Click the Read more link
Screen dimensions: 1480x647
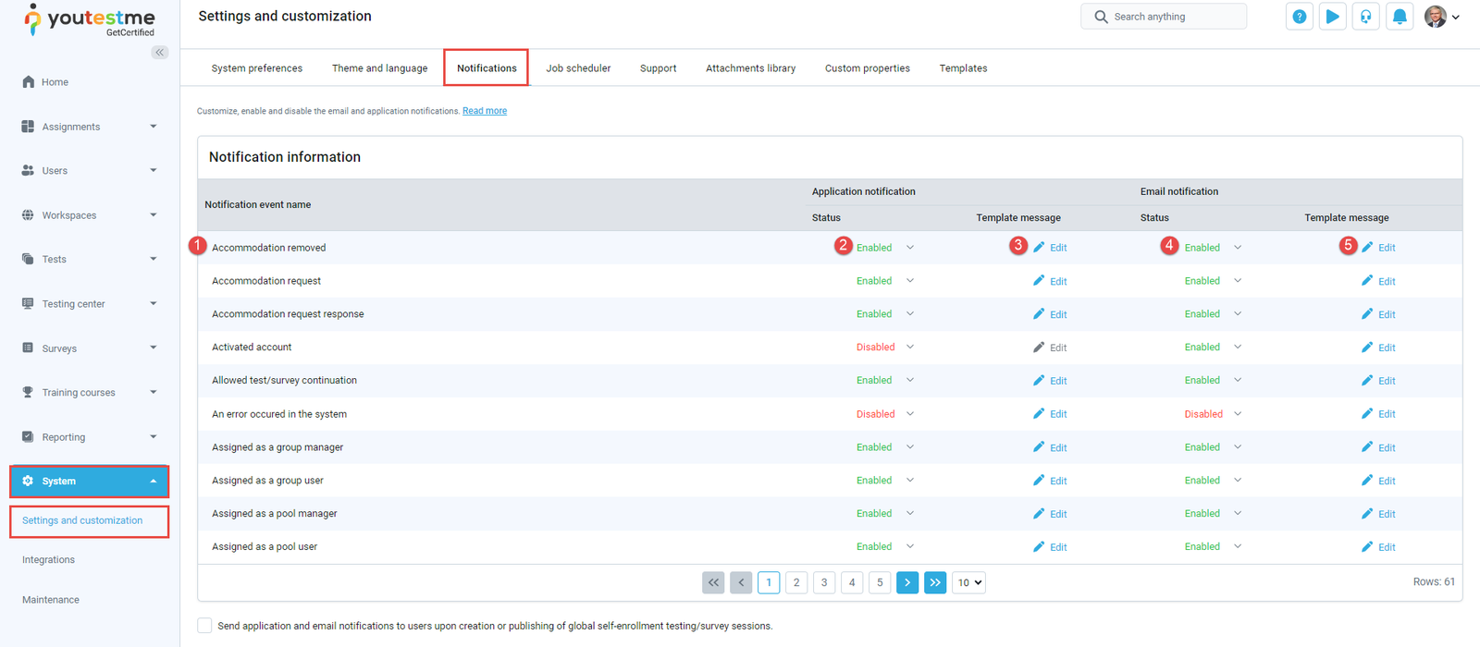(485, 111)
